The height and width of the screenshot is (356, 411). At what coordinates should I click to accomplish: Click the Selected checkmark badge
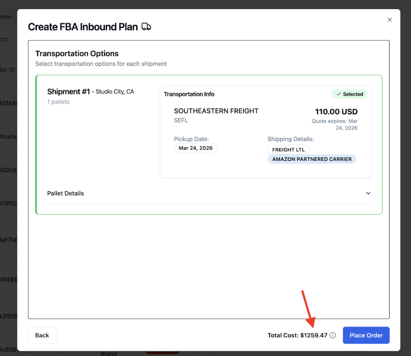[x=350, y=94]
